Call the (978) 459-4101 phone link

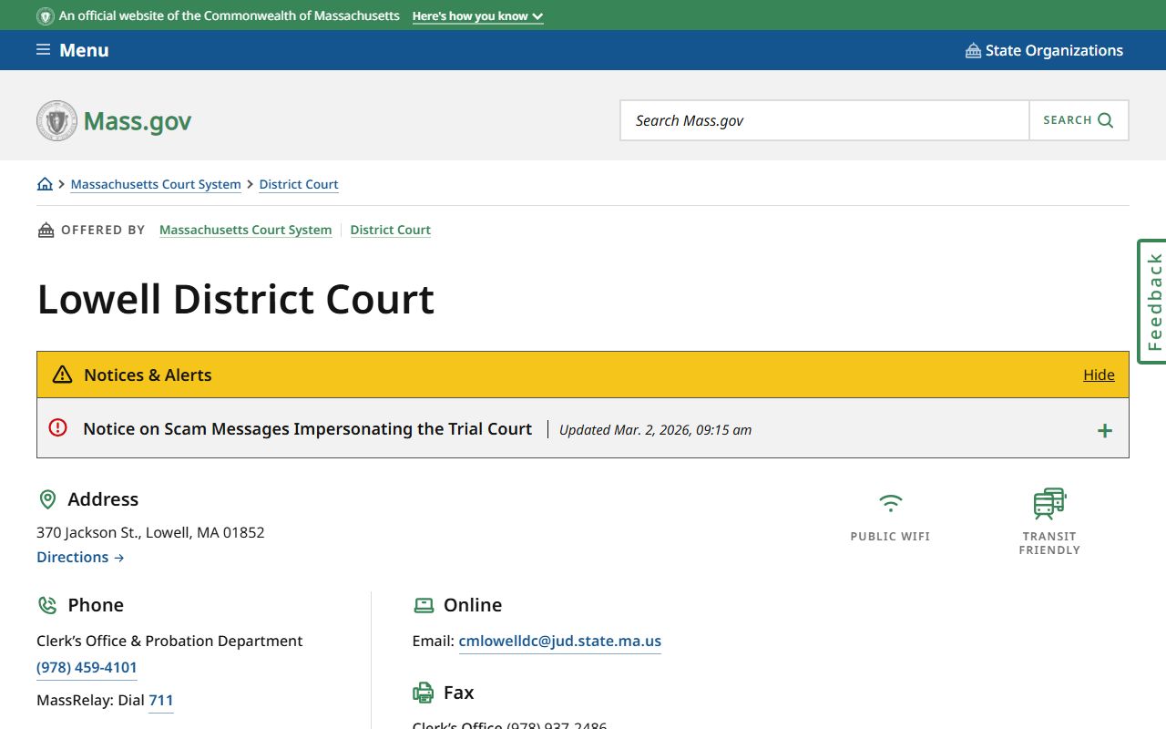87,667
